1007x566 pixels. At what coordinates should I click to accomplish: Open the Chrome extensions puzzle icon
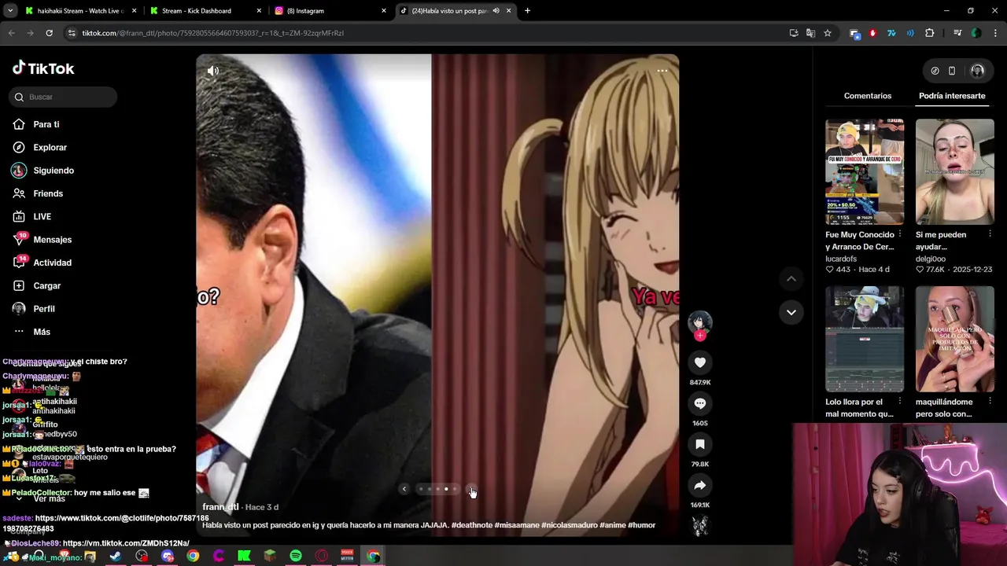click(930, 33)
